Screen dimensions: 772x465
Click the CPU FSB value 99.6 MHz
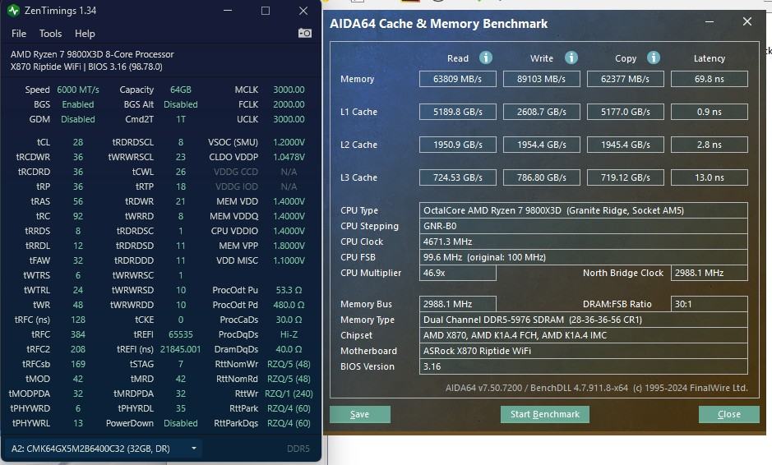pos(584,257)
